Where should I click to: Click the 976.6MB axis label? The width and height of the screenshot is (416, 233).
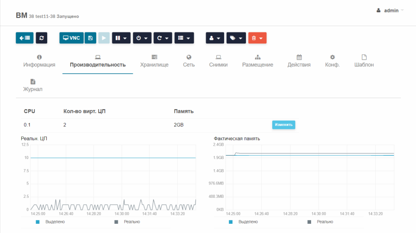coord(216,184)
